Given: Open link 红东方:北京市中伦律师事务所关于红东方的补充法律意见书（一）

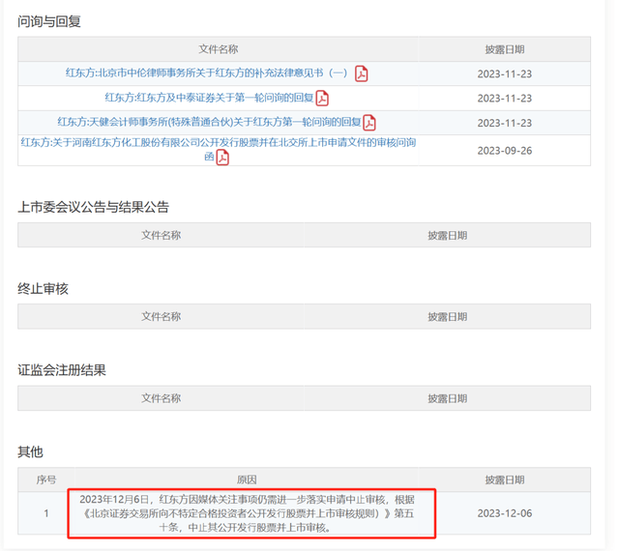Looking at the screenshot, I should [x=206, y=73].
